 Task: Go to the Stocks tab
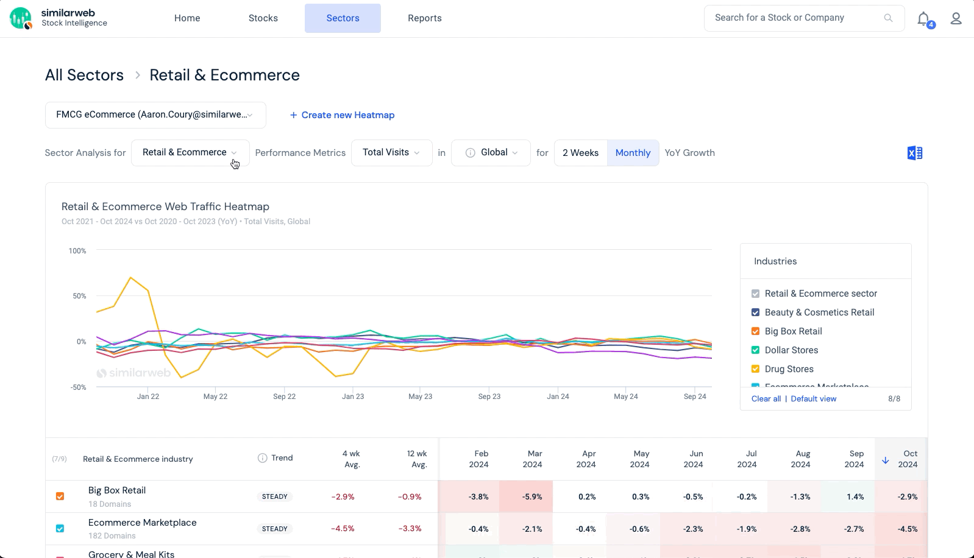[263, 18]
